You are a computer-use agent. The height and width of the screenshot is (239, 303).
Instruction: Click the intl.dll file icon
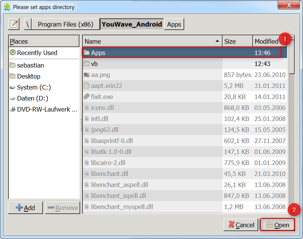[87, 119]
